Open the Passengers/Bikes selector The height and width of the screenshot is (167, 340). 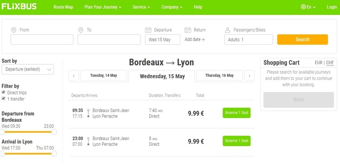[x=248, y=40]
